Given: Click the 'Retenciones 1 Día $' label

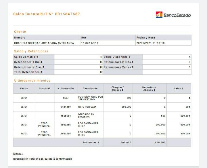Looking at the screenshot, I should 28,62.
